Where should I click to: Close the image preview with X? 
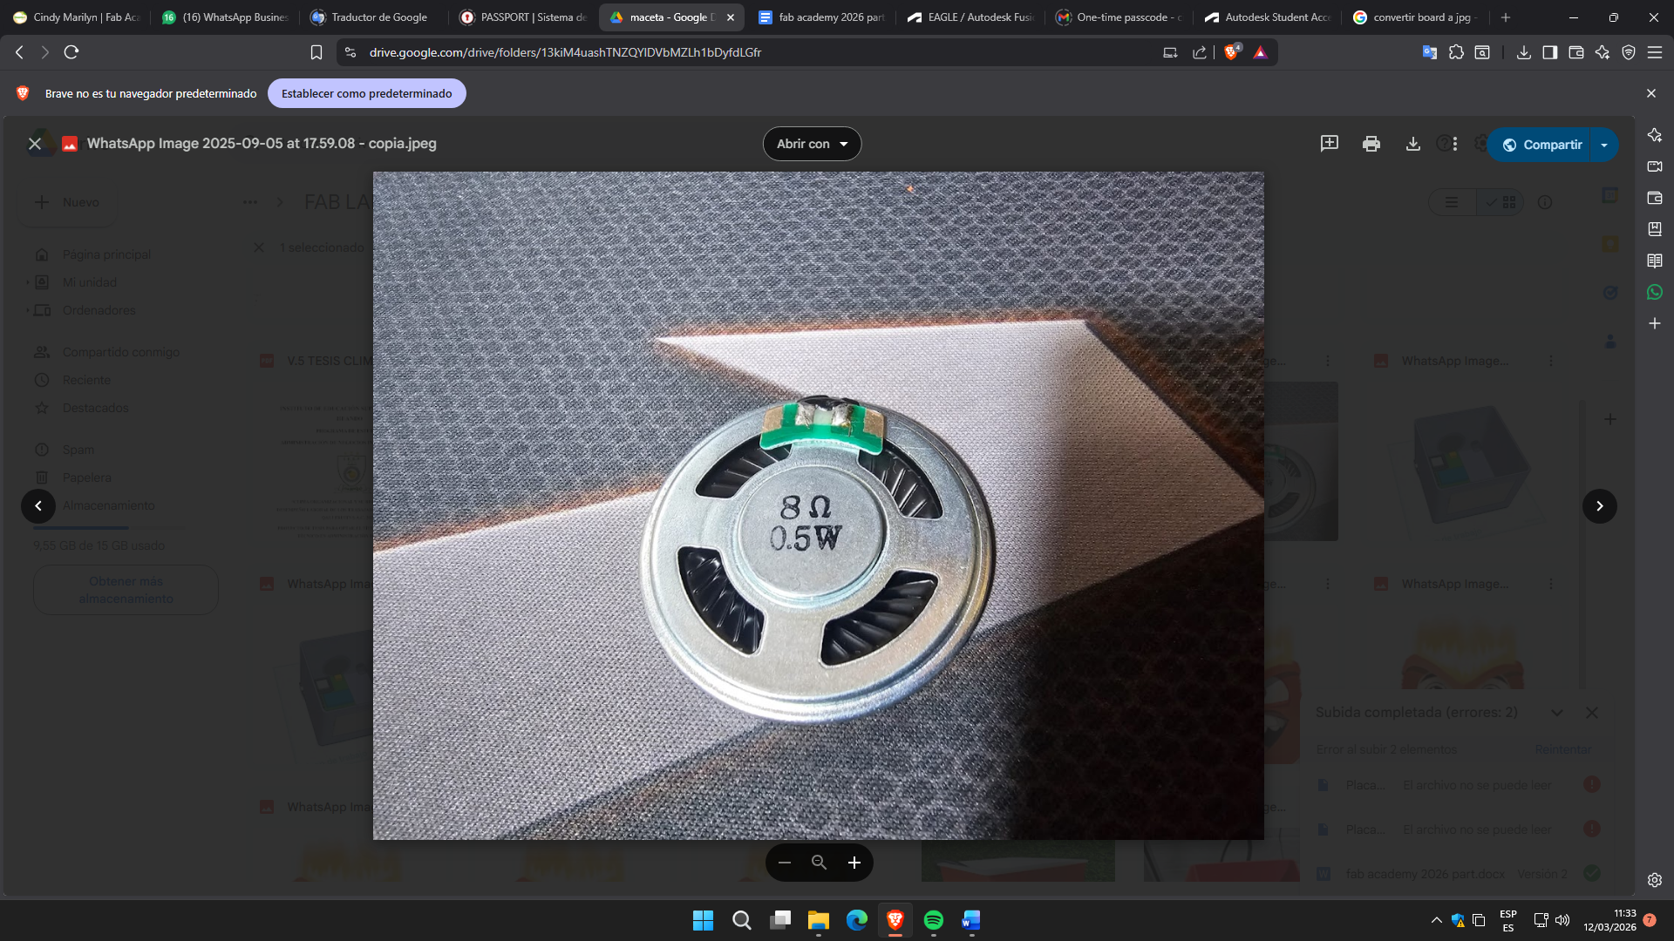pos(35,144)
